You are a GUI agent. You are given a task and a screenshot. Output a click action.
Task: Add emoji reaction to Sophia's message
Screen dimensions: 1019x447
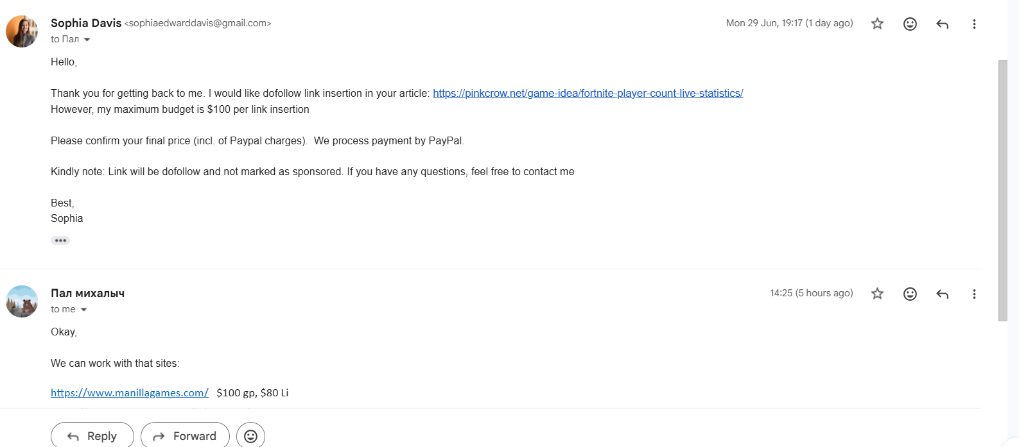910,24
